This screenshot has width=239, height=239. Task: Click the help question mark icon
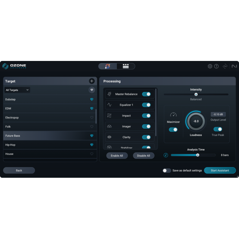(x=217, y=66)
